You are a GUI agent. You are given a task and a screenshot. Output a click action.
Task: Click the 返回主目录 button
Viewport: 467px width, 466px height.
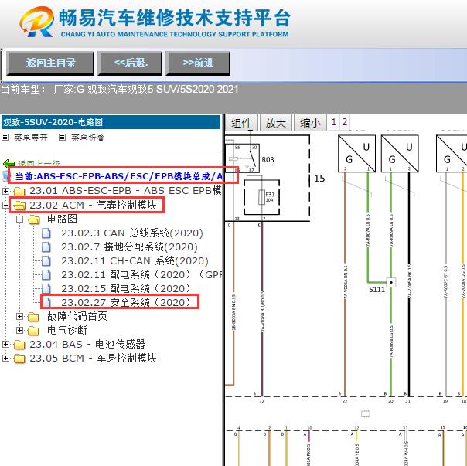click(x=50, y=63)
